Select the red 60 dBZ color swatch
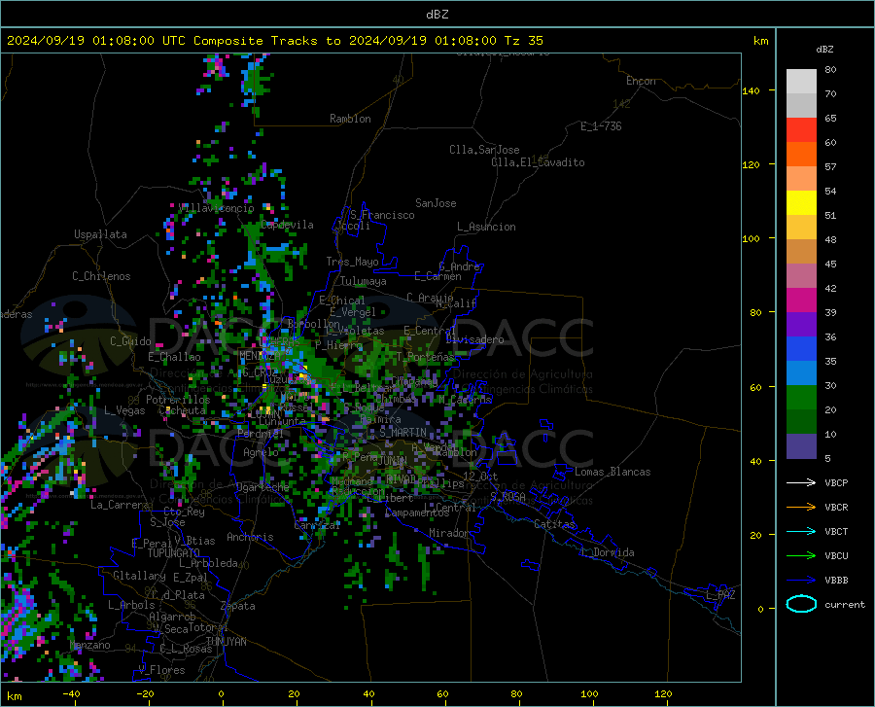 click(801, 130)
